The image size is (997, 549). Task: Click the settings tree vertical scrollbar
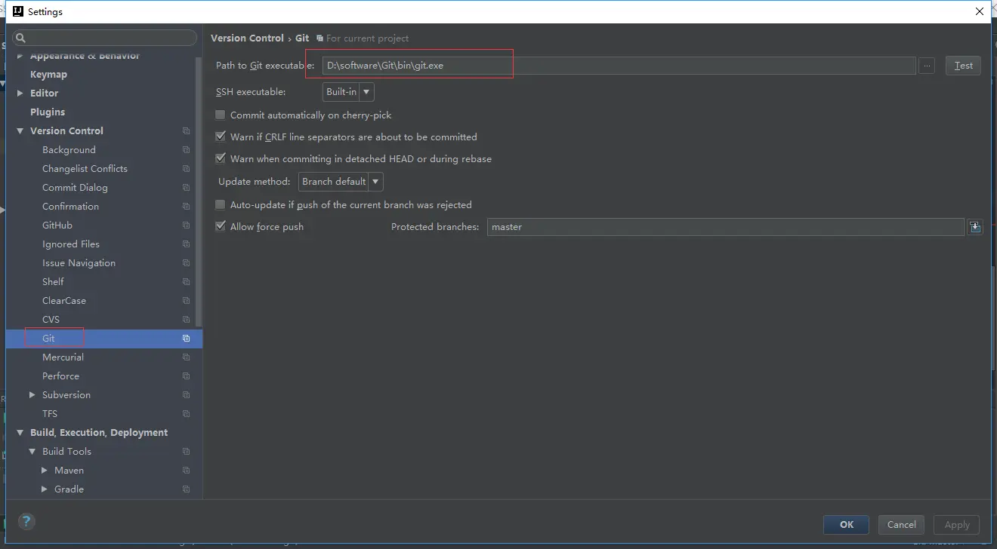(x=199, y=192)
